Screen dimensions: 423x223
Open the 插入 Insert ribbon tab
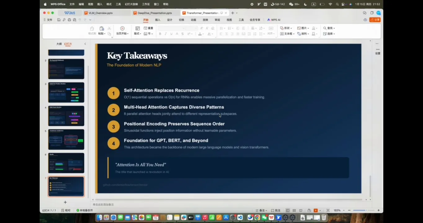point(158,20)
